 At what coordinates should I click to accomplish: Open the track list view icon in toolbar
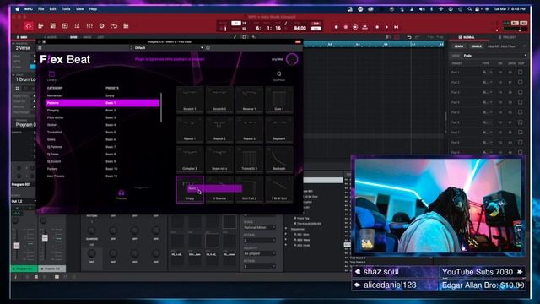40,26
